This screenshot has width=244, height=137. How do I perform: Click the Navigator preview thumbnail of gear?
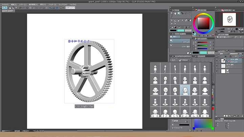(230, 19)
